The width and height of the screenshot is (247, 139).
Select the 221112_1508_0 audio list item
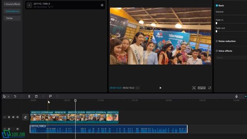pyautogui.click(x=65, y=5)
